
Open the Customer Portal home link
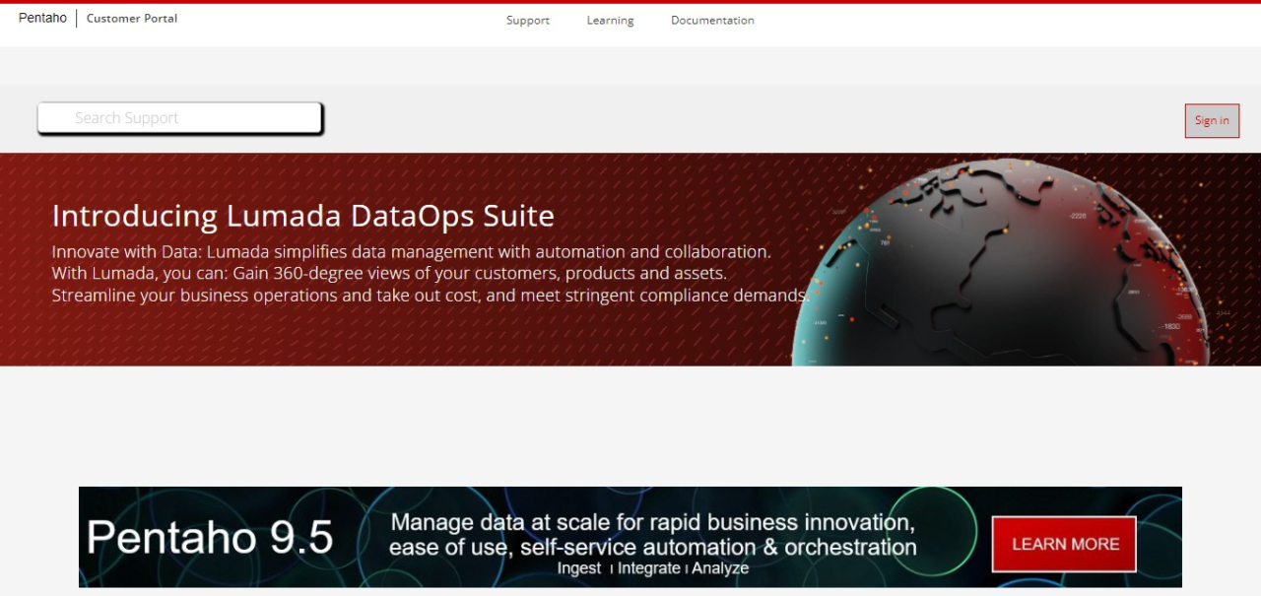[132, 19]
